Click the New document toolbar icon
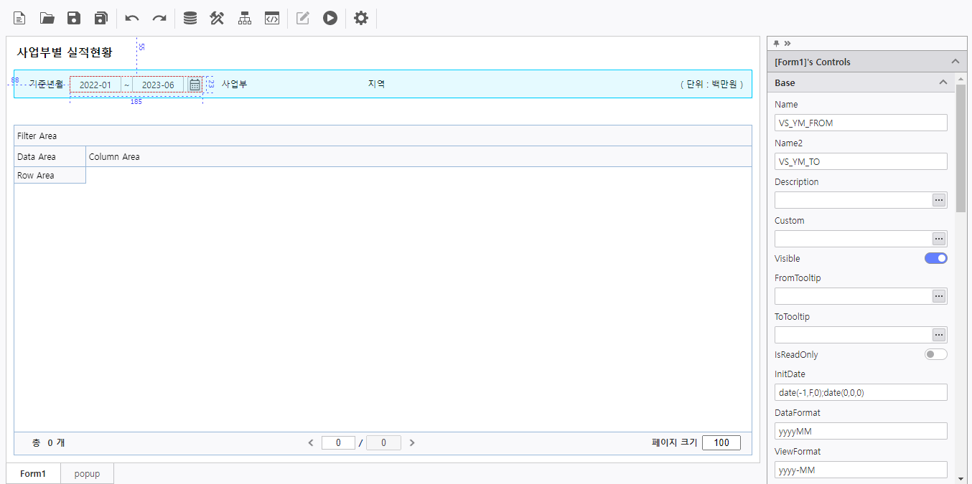Screen dimensions: 972x484 pos(19,18)
